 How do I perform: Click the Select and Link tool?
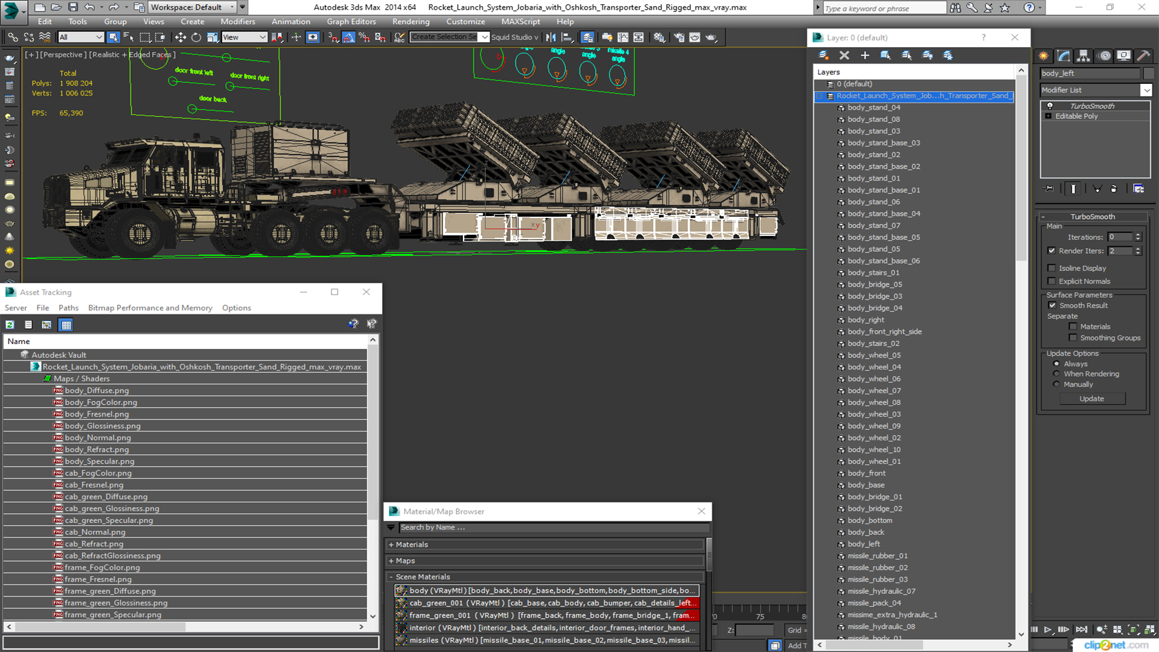13,37
